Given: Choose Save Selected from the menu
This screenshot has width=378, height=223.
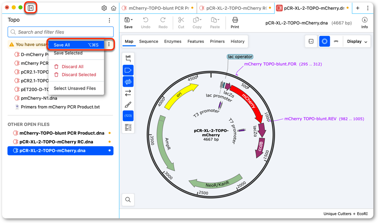Looking at the screenshot, I should pos(76,53).
